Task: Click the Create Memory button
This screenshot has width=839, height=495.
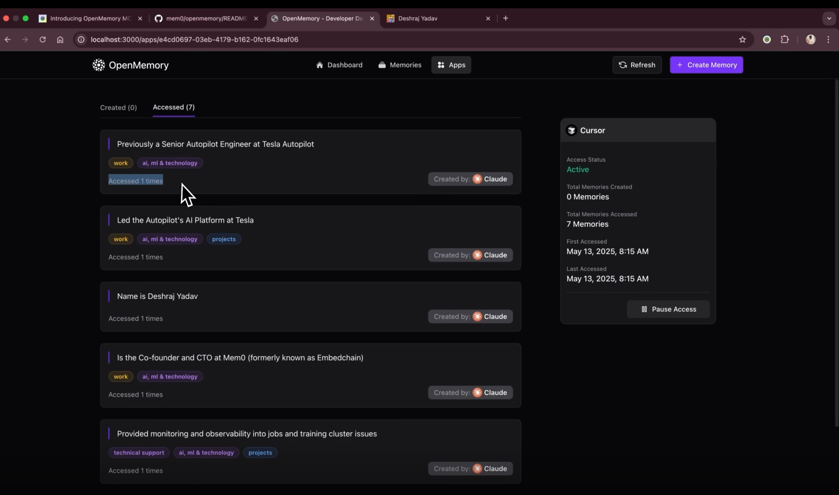Action: pos(706,65)
